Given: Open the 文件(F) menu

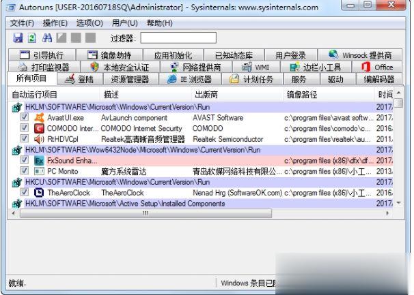Looking at the screenshot, I should tap(22, 23).
